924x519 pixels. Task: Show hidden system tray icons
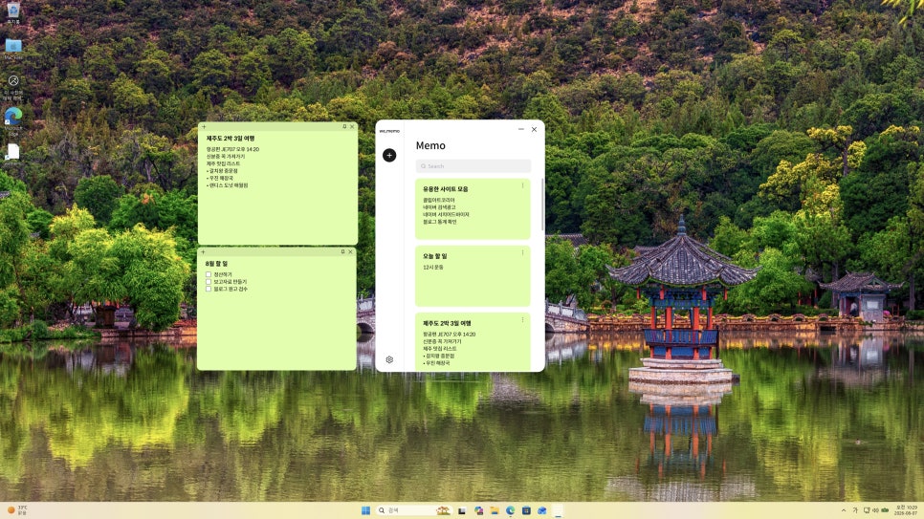(844, 510)
